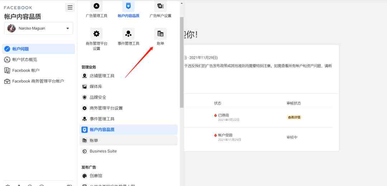Viewport: 387px width, 186px height.
Task: Click the 帐户问题 pencil icon
Action: coord(8,49)
